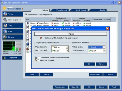Toggle Povolit modul síťové bezpečnosti checkbox
This screenshot has width=122, height=91.
pyautogui.click(x=26, y=14)
